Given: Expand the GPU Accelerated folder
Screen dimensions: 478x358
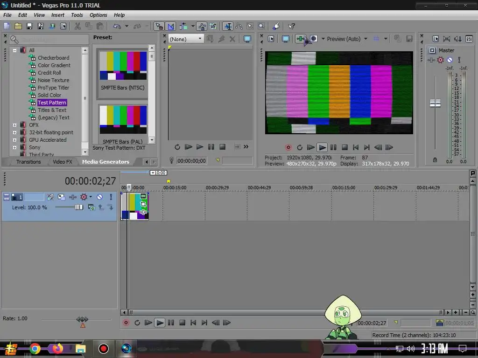Looking at the screenshot, I should 14,140.
